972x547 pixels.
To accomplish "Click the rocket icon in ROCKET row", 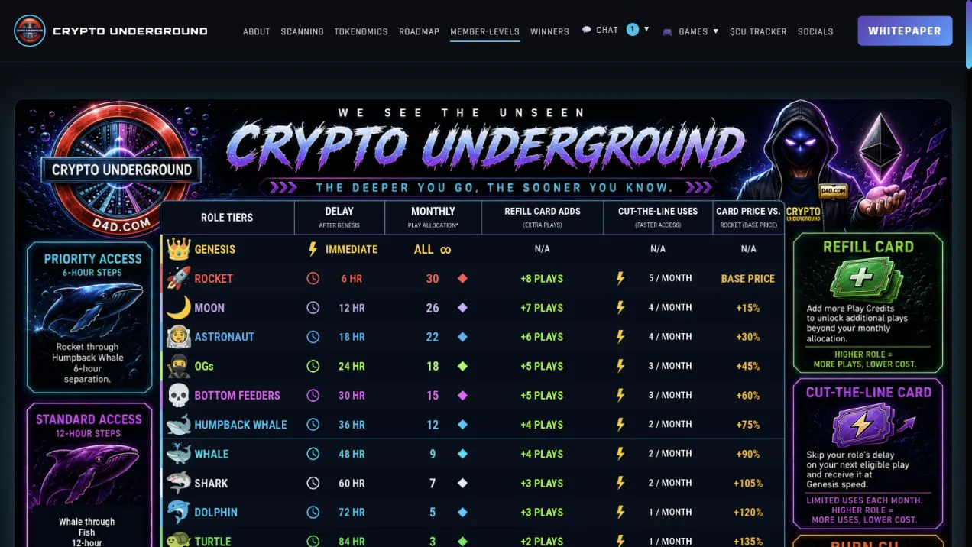I will (x=178, y=278).
